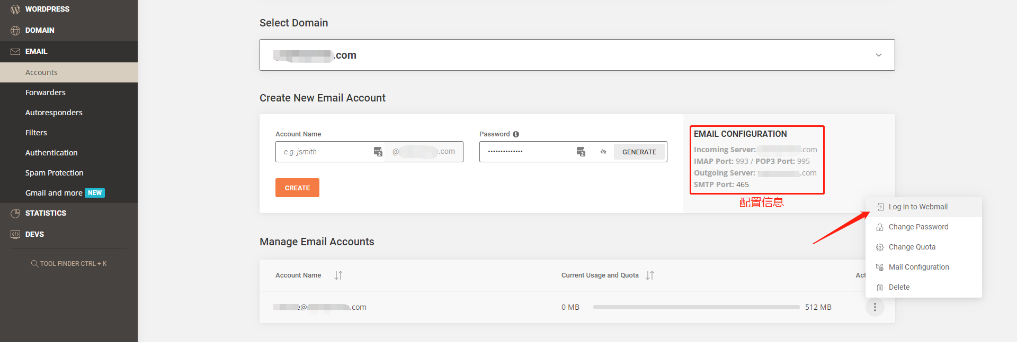Image resolution: width=1017 pixels, height=342 pixels.
Task: Click the Email envelope icon
Action: pos(15,52)
